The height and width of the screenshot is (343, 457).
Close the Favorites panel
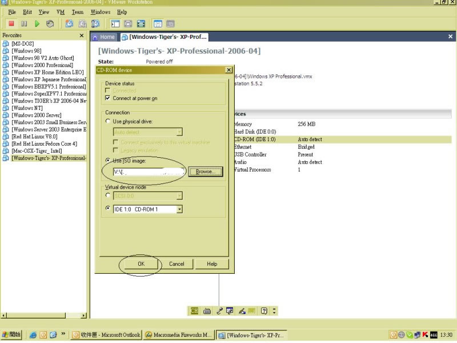(82, 35)
